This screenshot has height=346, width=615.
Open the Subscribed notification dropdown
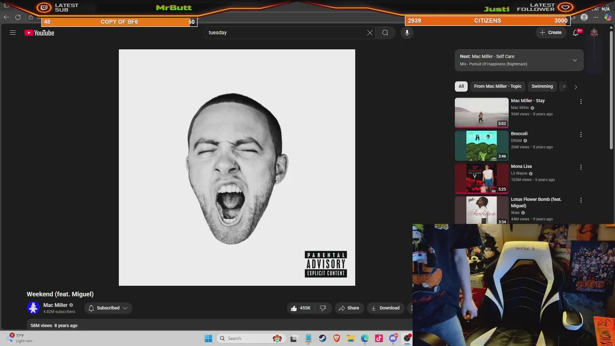point(108,308)
